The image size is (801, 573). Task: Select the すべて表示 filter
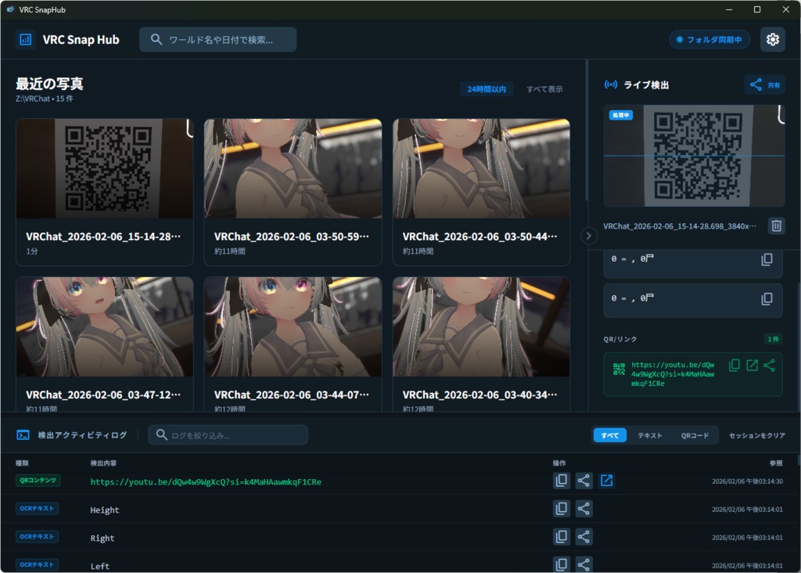tap(544, 89)
